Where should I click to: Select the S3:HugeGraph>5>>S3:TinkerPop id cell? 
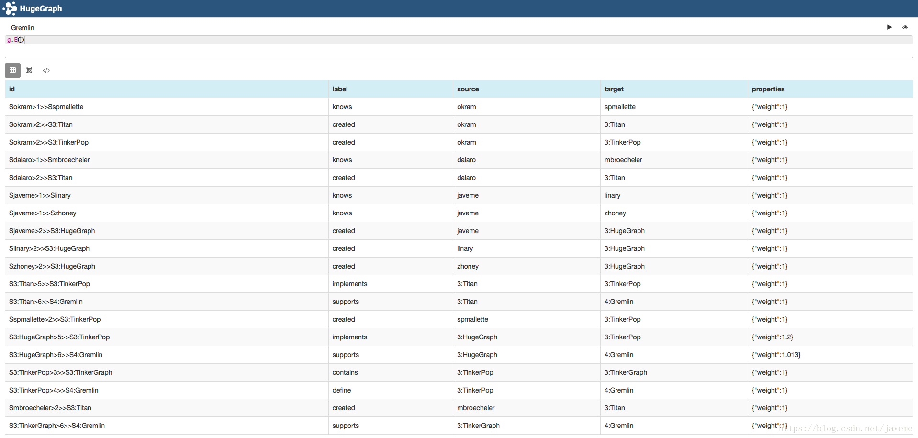[x=167, y=337]
